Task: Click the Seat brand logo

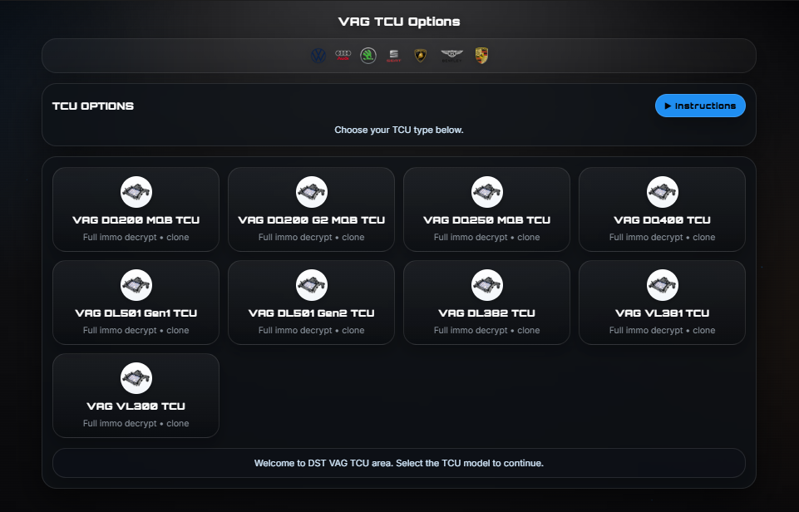Action: point(393,55)
